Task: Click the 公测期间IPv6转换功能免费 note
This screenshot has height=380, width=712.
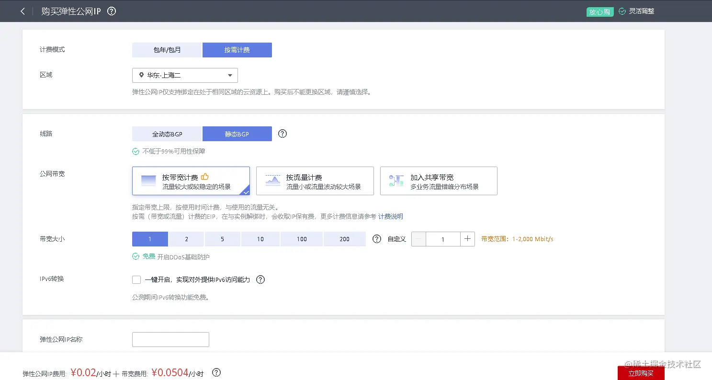Action: point(171,297)
